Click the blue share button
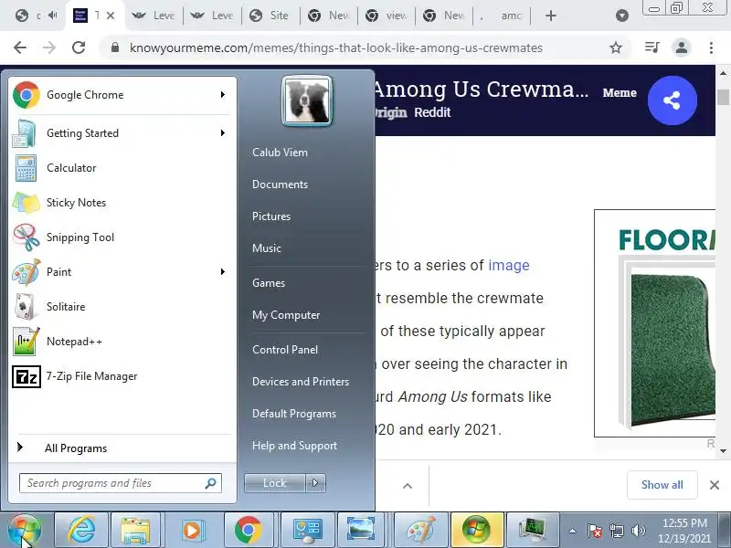 point(672,100)
